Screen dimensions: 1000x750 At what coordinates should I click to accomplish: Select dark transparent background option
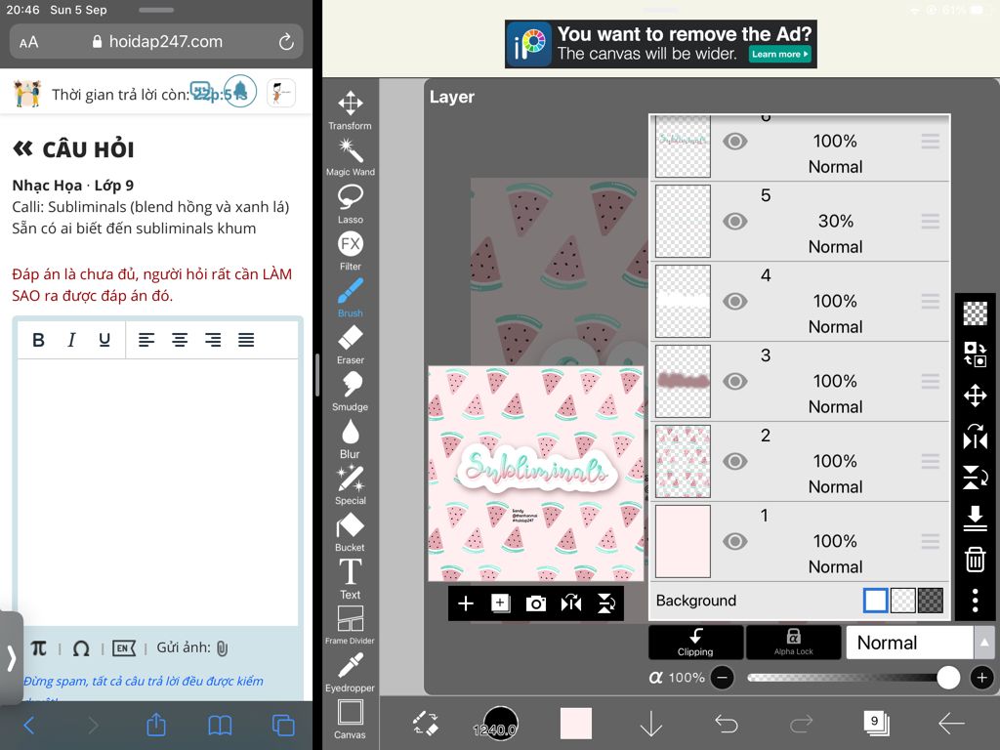click(931, 601)
